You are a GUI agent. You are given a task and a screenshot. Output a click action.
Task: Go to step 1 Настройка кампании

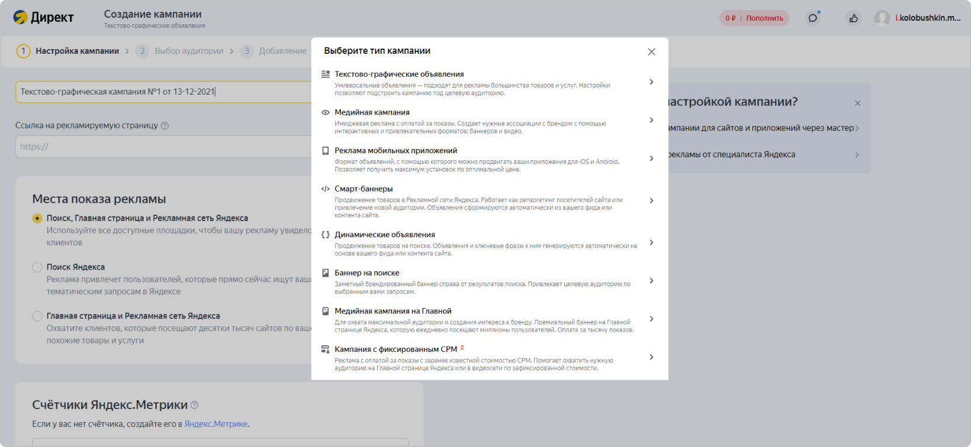(x=68, y=51)
